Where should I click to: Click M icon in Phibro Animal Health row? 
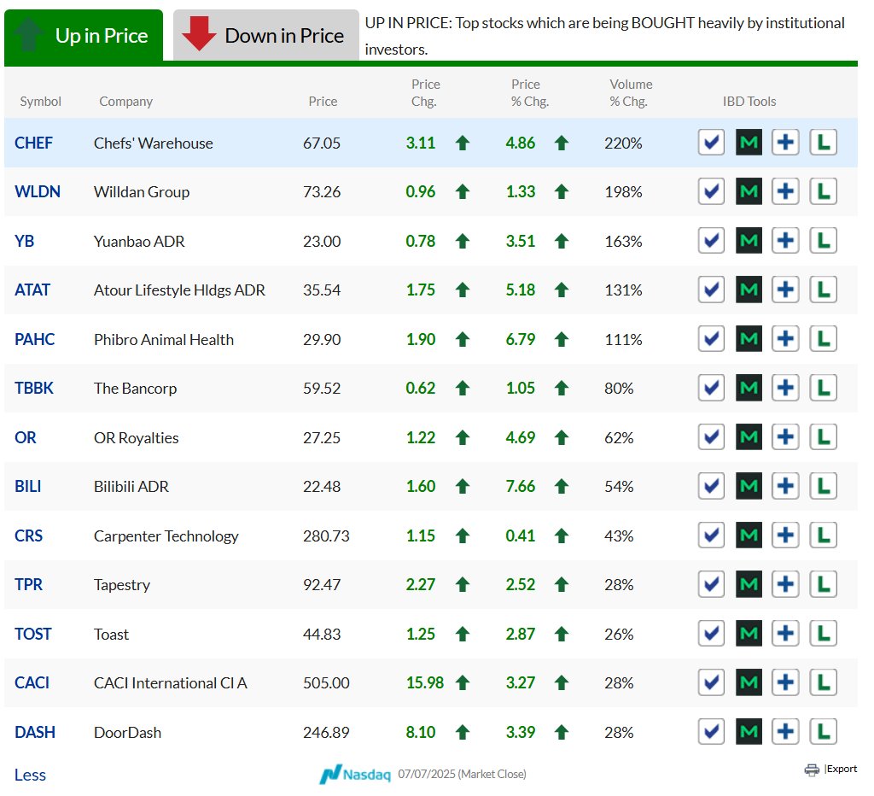[748, 339]
